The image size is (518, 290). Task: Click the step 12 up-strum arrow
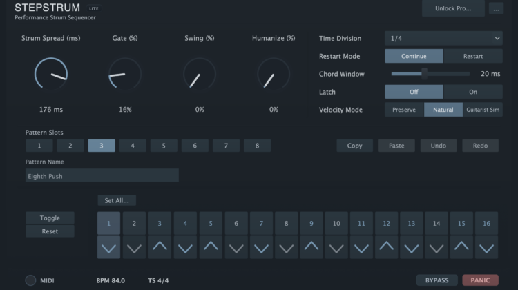click(386, 247)
